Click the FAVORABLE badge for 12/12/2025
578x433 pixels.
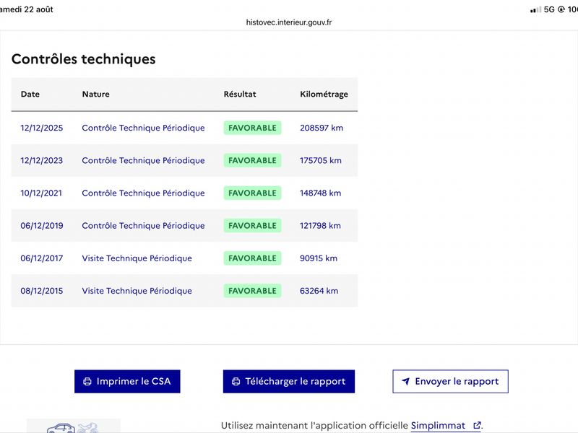point(252,128)
